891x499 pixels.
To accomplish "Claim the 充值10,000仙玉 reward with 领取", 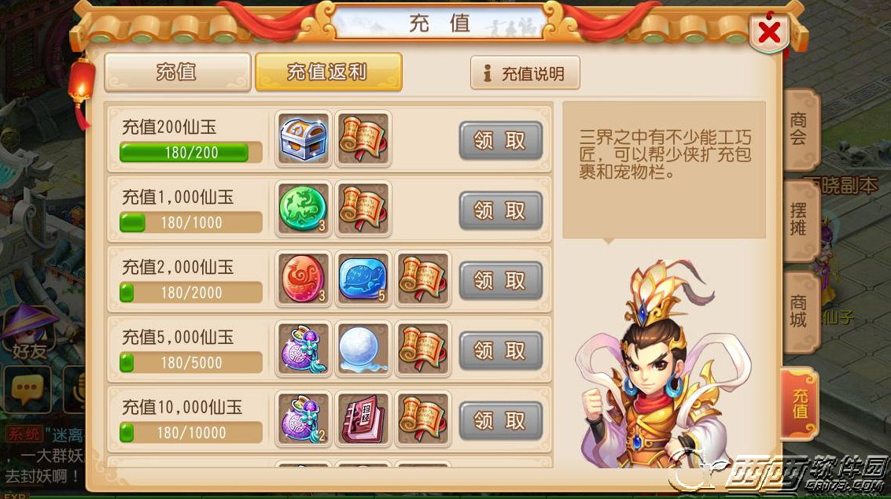I will coord(501,420).
